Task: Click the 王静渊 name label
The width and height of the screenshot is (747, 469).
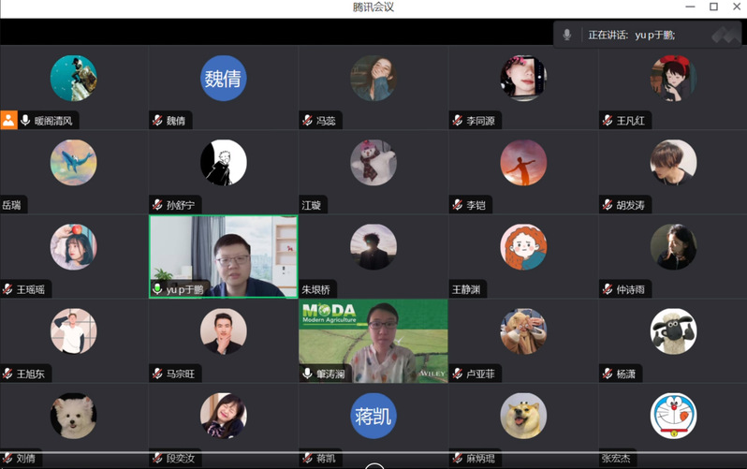Action: [x=465, y=289]
